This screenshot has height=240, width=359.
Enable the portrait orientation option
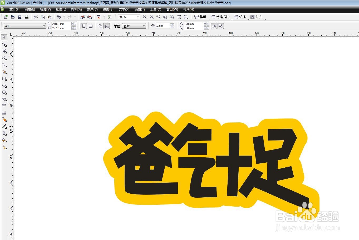tap(83, 26)
